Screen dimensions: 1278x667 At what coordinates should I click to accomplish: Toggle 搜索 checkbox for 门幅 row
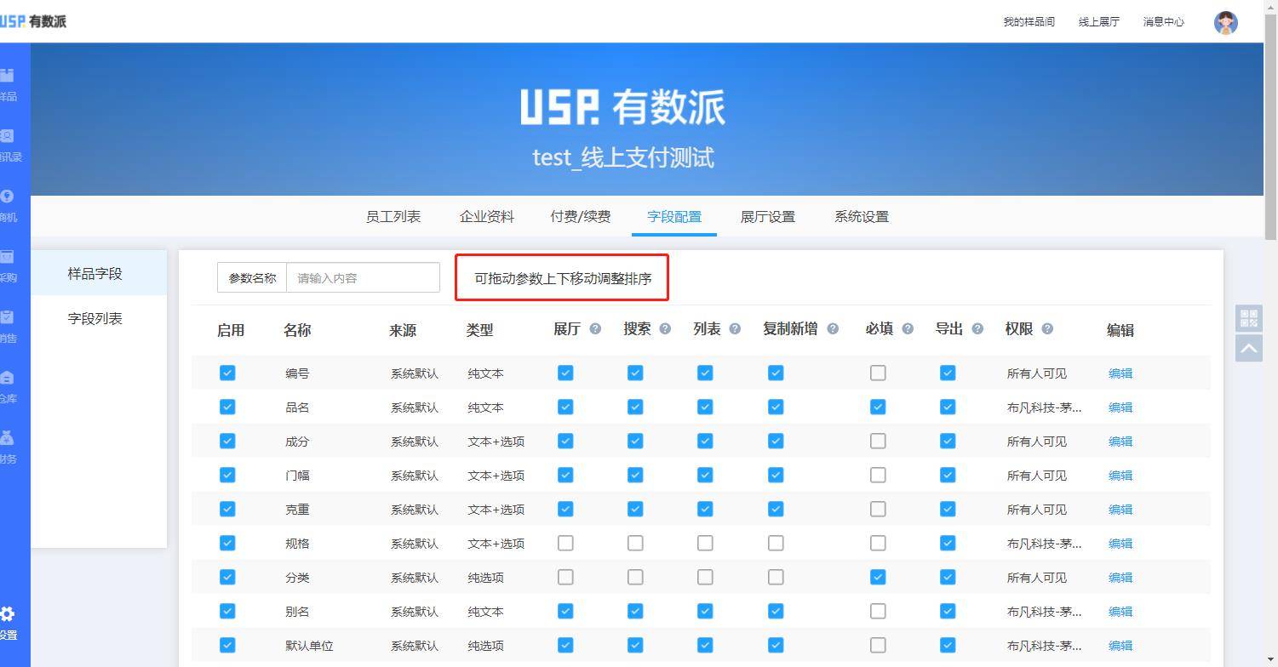635,475
